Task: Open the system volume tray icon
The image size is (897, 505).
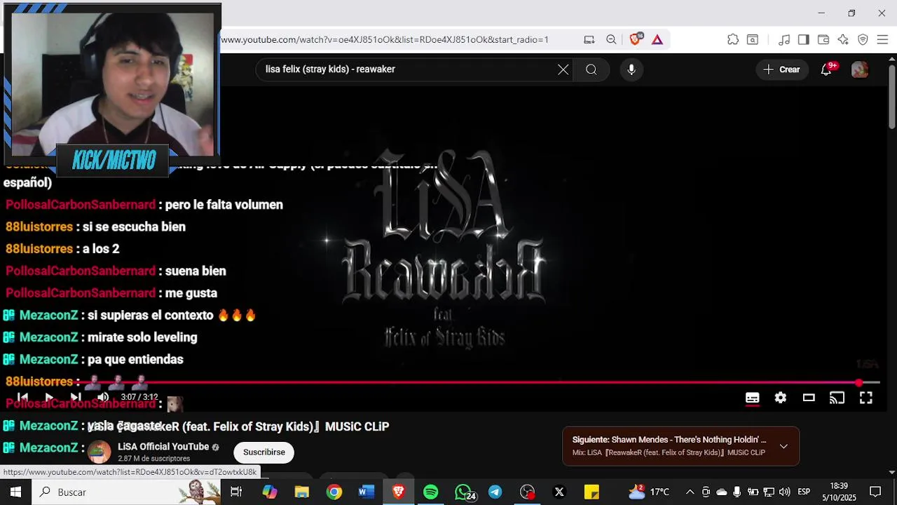Action: 784,492
